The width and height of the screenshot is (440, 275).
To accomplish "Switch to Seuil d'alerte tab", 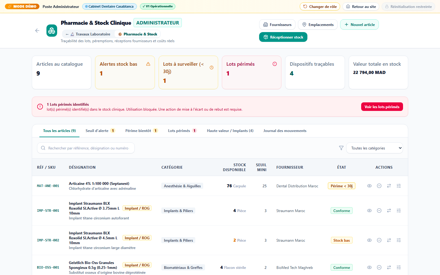I will point(100,131).
